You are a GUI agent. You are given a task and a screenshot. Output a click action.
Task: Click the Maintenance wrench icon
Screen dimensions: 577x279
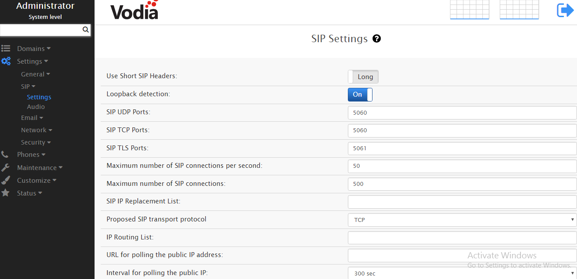pos(5,167)
